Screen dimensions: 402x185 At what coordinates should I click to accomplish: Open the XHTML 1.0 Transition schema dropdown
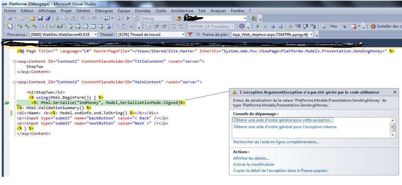233,26
